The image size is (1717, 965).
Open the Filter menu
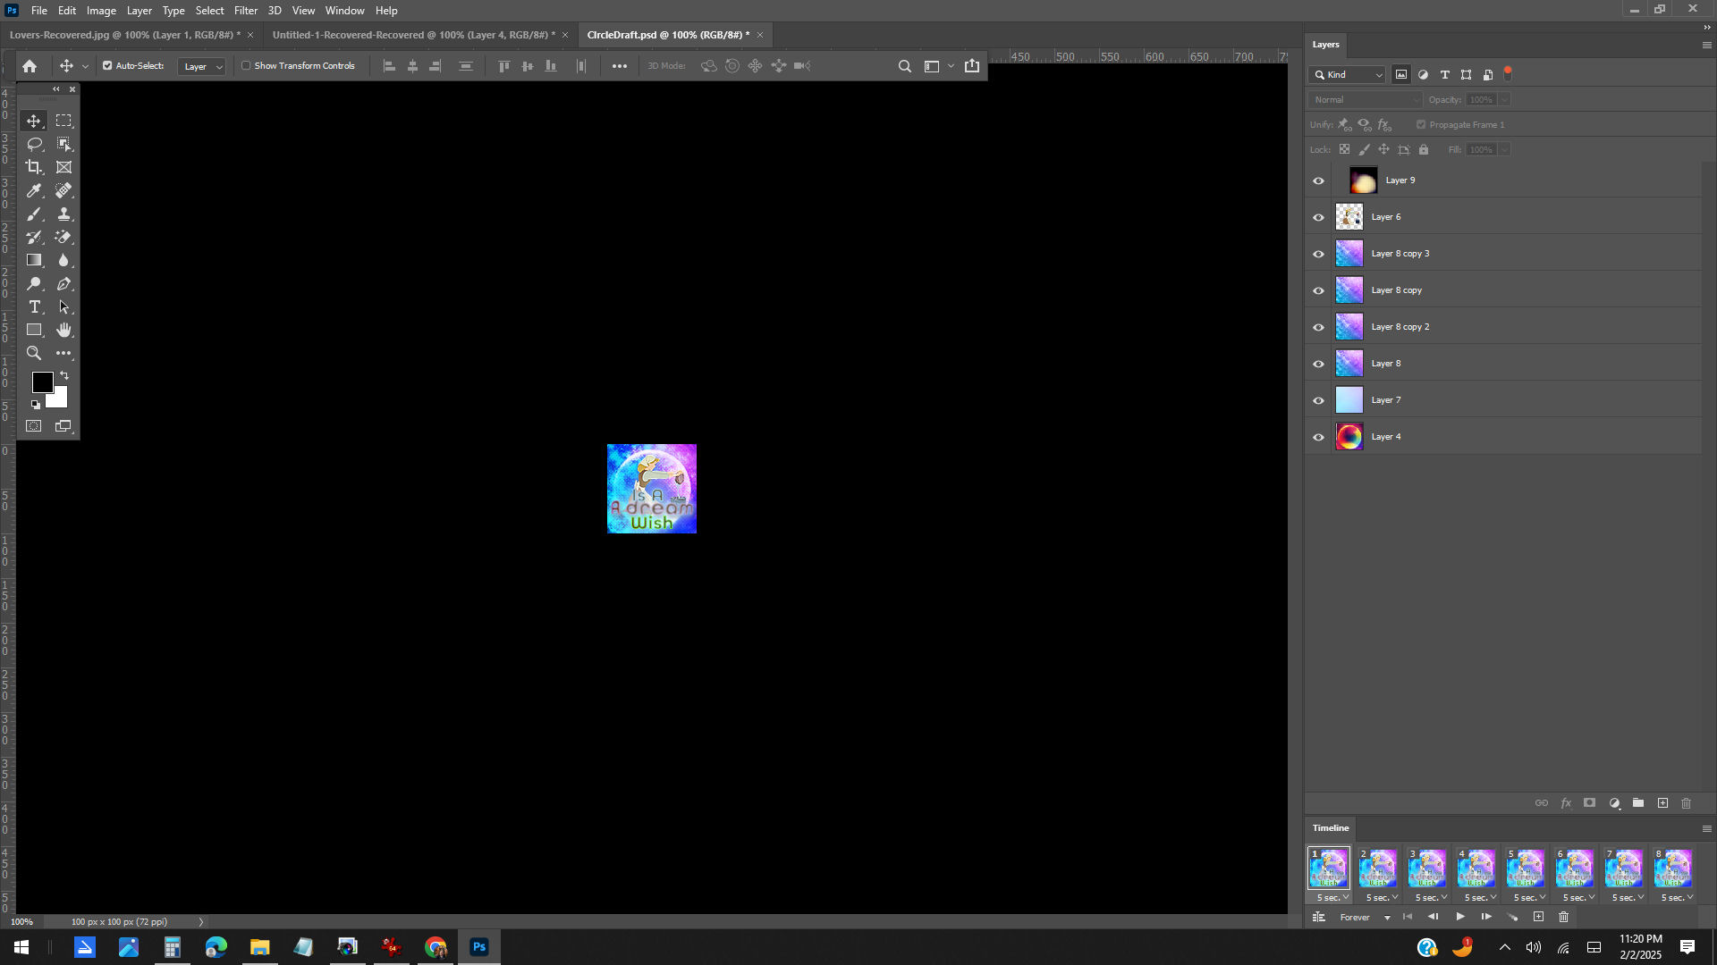(x=245, y=11)
